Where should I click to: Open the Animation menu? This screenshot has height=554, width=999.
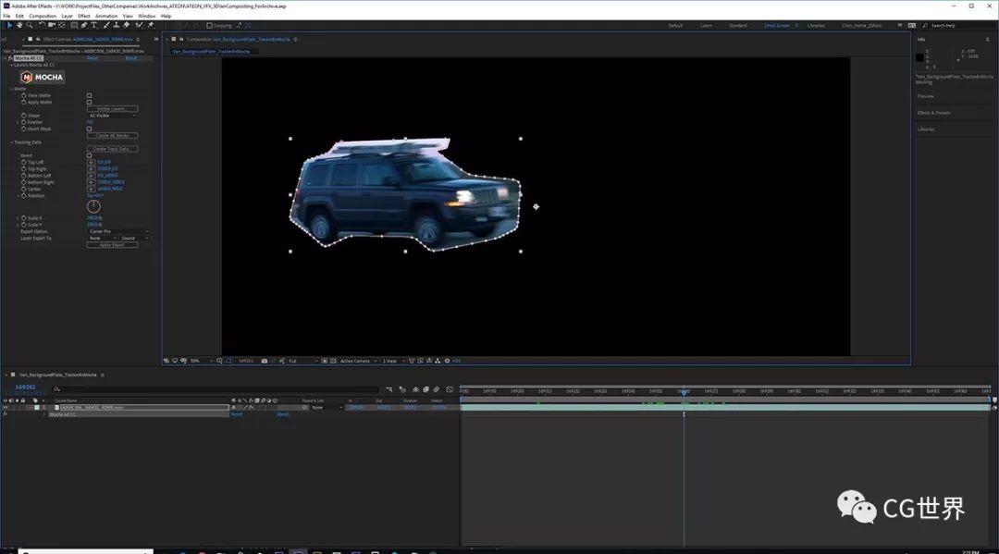pos(106,16)
